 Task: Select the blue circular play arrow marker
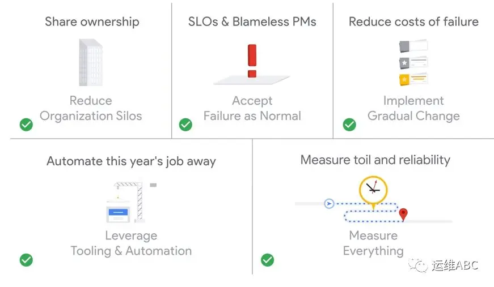[329, 203]
